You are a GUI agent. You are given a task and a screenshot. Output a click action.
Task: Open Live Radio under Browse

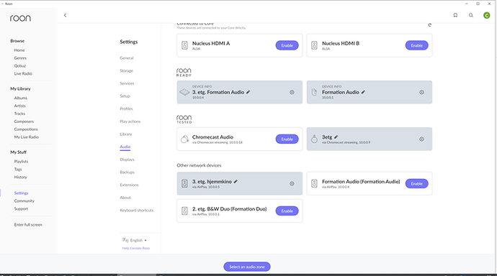coord(23,73)
